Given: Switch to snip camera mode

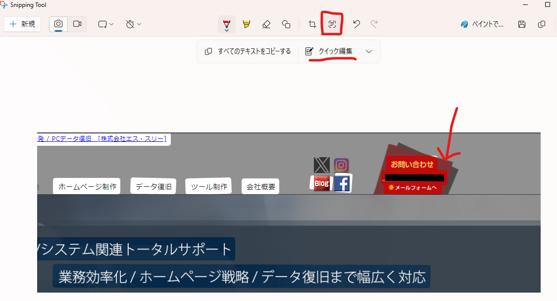Looking at the screenshot, I should click(58, 24).
